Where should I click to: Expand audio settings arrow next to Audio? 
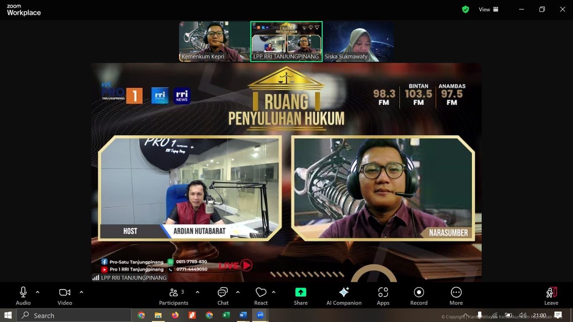click(38, 292)
